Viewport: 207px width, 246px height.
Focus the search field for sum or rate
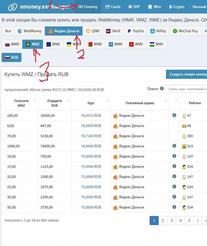(186, 89)
